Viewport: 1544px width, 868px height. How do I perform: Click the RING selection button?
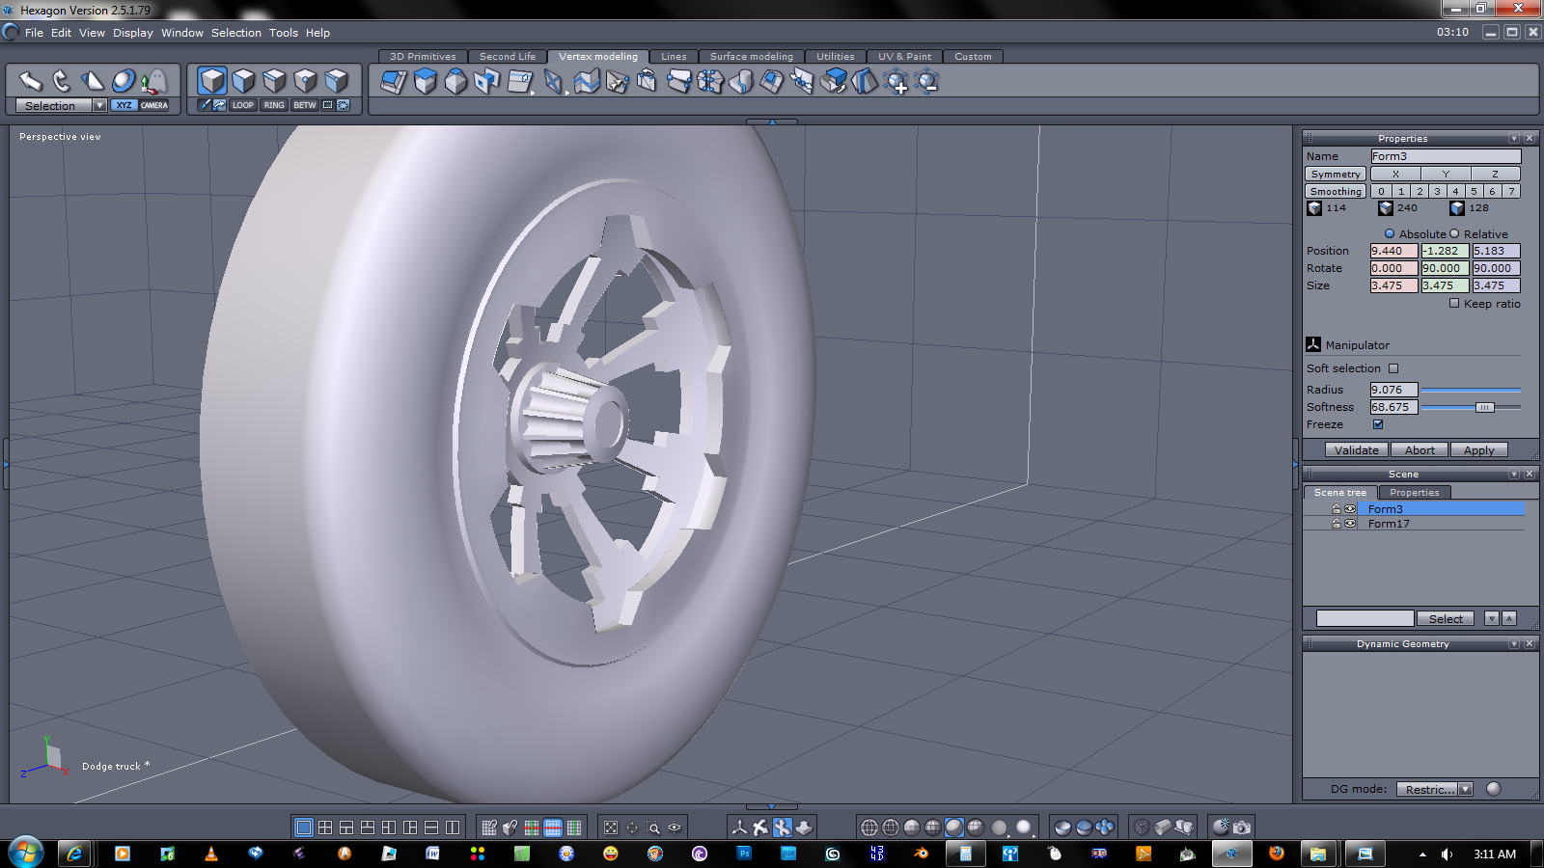click(274, 105)
